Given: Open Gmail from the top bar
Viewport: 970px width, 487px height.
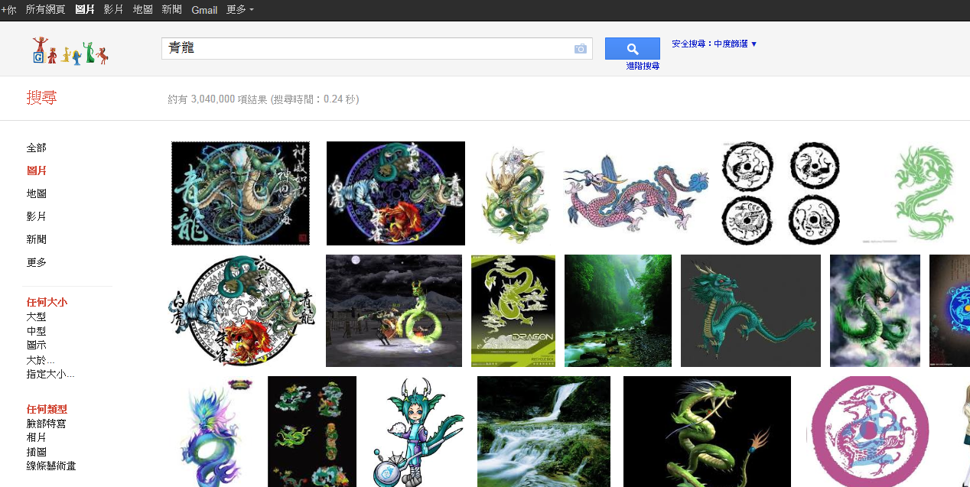Looking at the screenshot, I should coord(204,10).
